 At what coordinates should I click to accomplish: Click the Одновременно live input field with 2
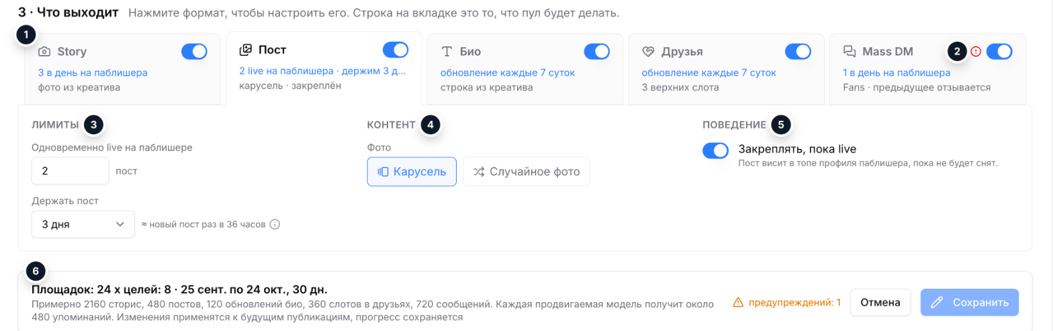point(71,171)
